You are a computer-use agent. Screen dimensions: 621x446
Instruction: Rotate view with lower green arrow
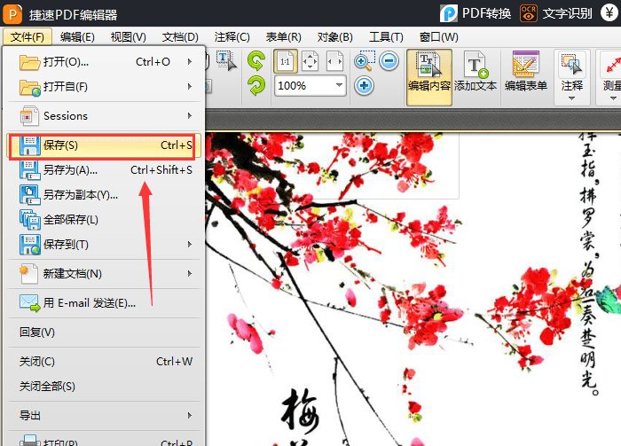256,85
